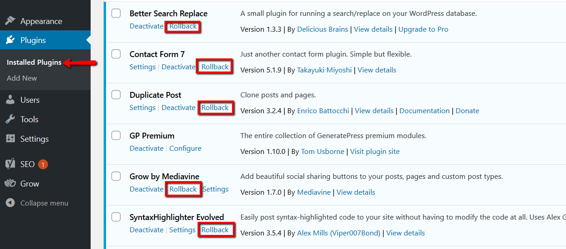566x249 pixels.
Task: Deactivate the Duplicate Post plugin
Action: (178, 108)
